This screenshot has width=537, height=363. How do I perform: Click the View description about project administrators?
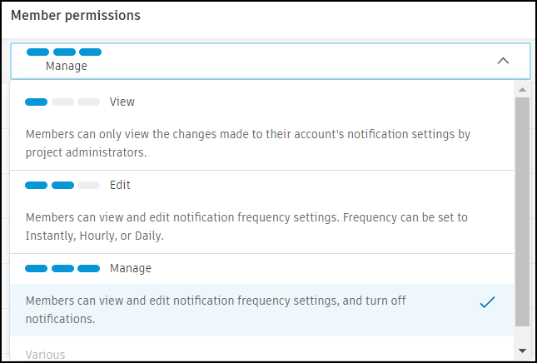point(246,143)
